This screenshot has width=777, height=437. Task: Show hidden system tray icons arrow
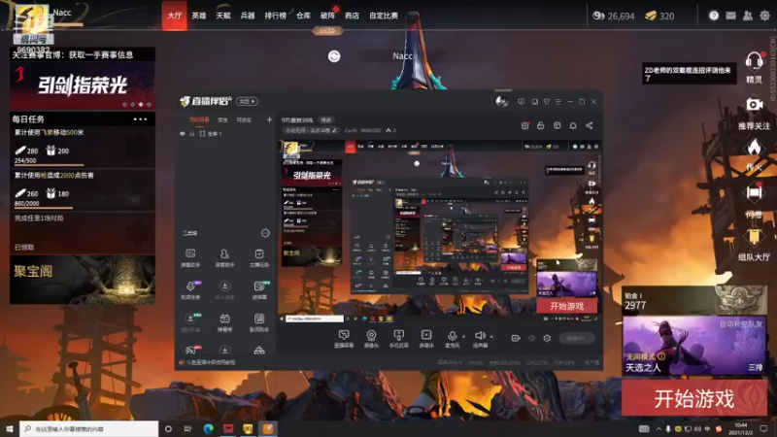(x=659, y=428)
